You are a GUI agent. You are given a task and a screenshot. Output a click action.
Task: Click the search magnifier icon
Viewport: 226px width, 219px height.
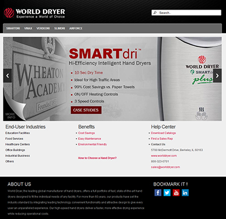pyautogui.click(x=155, y=12)
